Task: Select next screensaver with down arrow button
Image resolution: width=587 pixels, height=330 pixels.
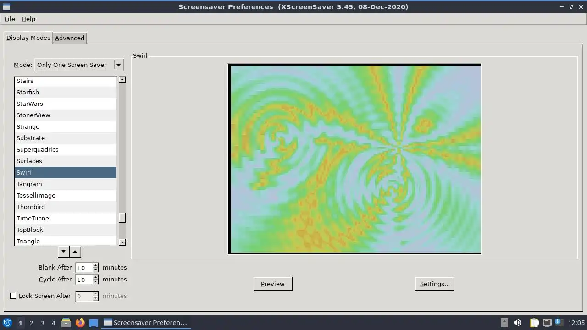Action: [x=64, y=251]
